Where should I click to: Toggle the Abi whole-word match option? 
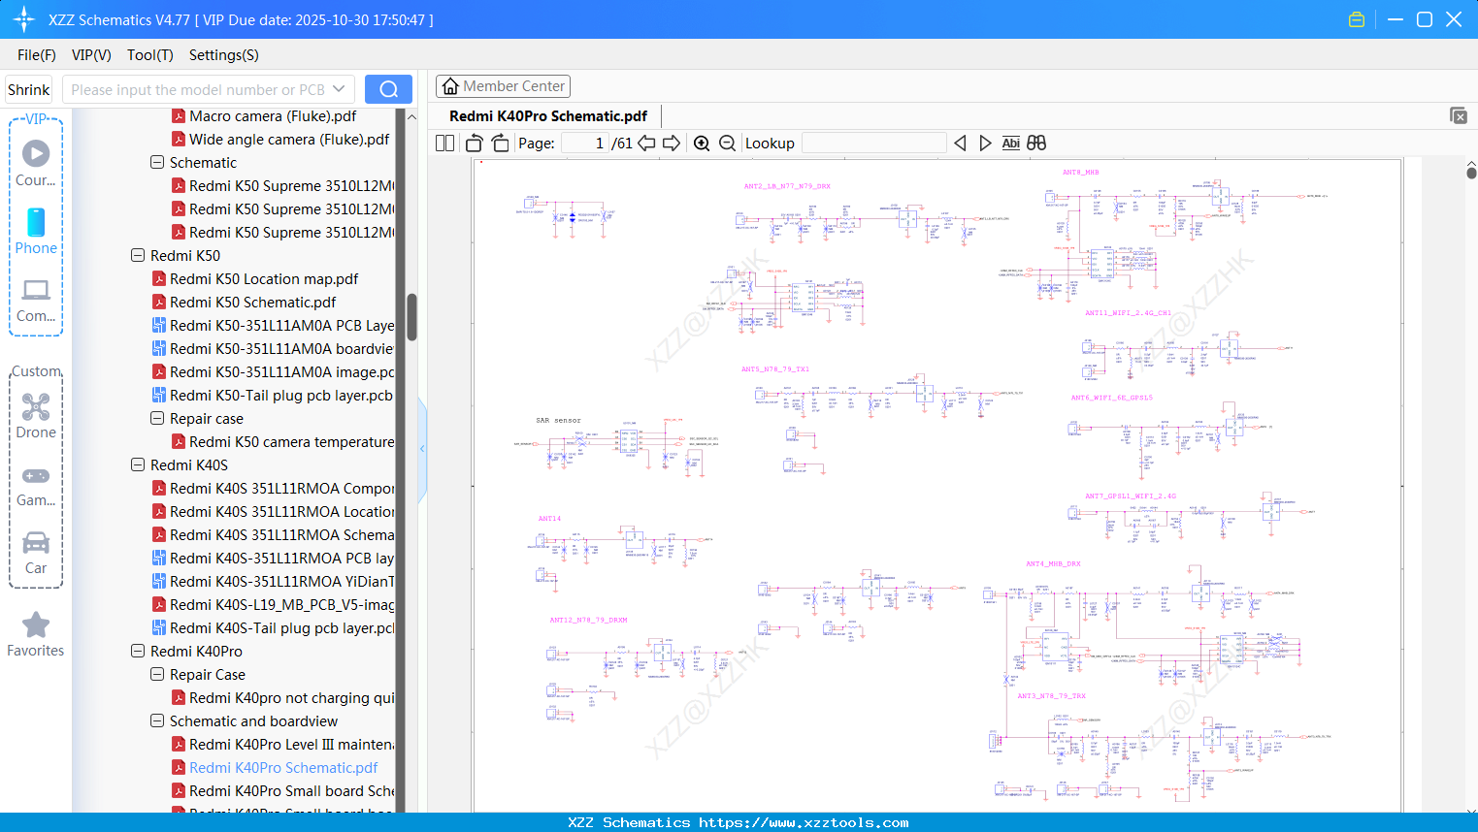coord(1010,144)
